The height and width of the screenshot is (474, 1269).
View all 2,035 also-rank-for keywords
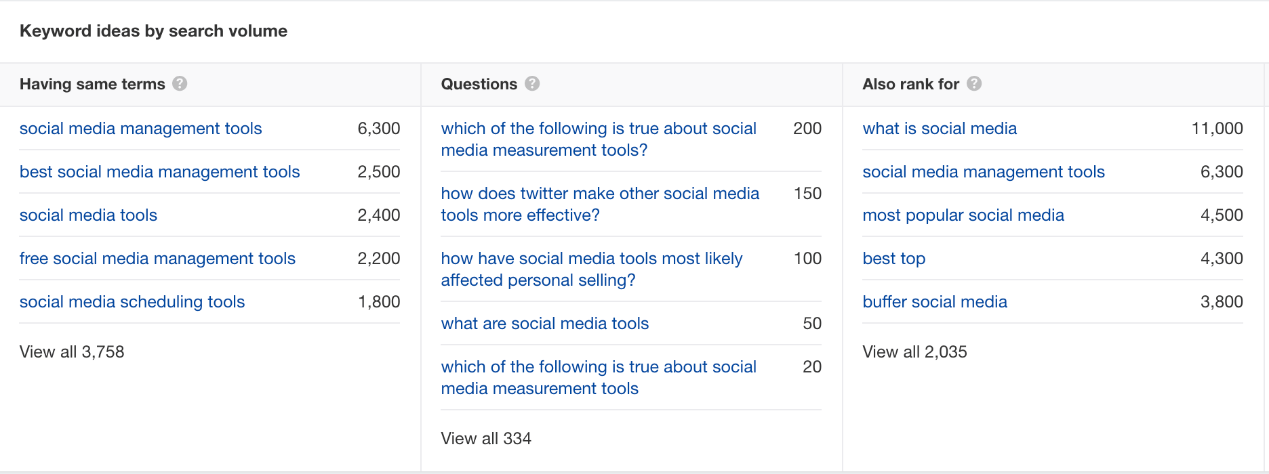[x=914, y=352]
